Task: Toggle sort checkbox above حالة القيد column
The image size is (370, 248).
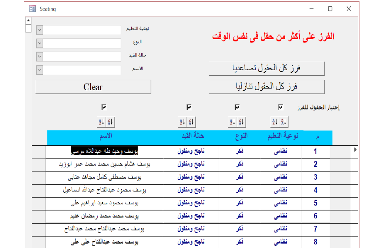Action: tap(189, 107)
